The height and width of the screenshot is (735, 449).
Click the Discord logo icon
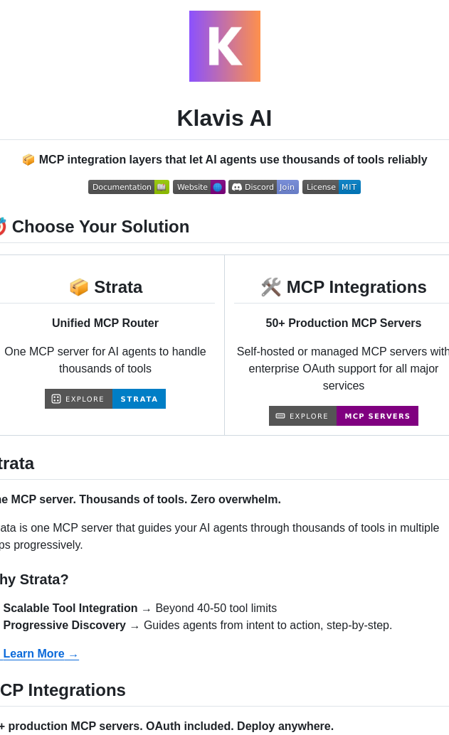(237, 187)
